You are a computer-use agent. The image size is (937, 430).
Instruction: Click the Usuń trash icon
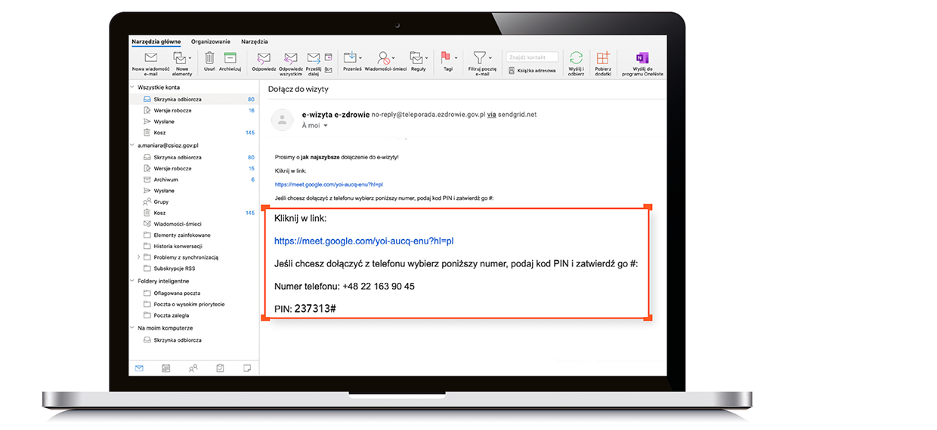(x=209, y=58)
